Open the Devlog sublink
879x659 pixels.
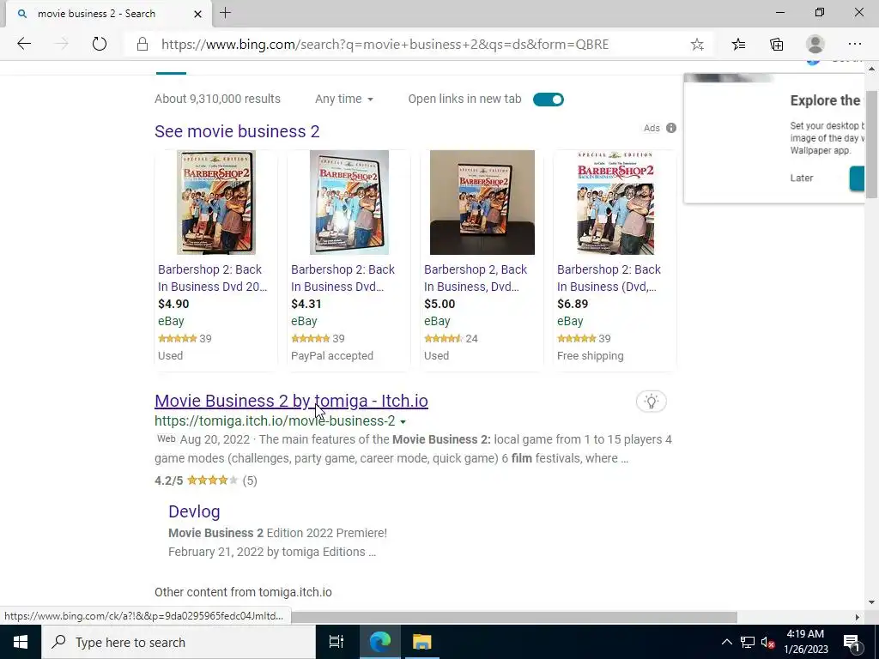coord(194,511)
